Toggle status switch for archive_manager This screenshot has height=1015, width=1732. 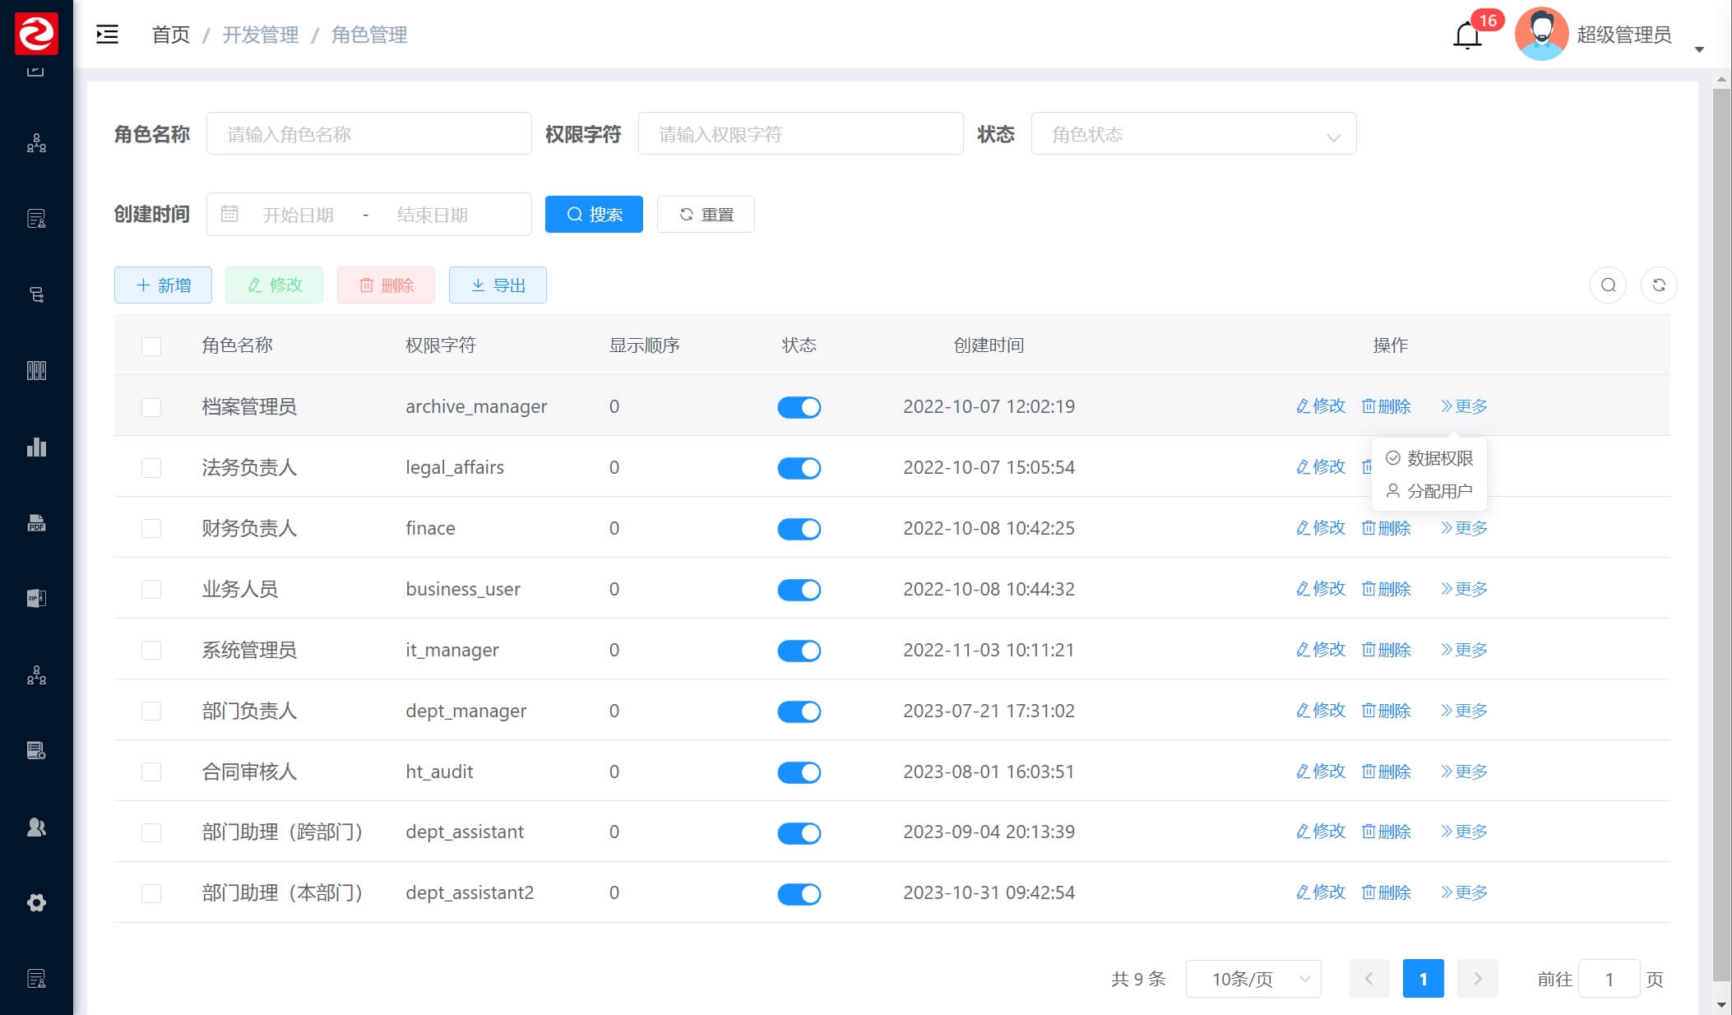tap(799, 407)
